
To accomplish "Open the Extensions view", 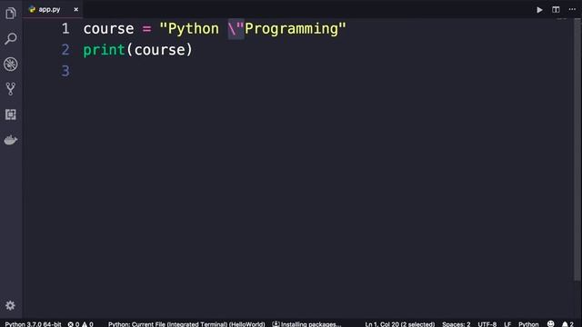I will (10, 114).
